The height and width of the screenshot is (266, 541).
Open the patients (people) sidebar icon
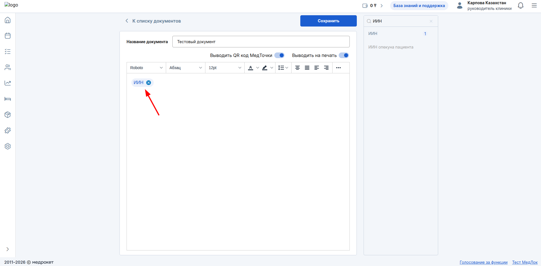coord(8,67)
